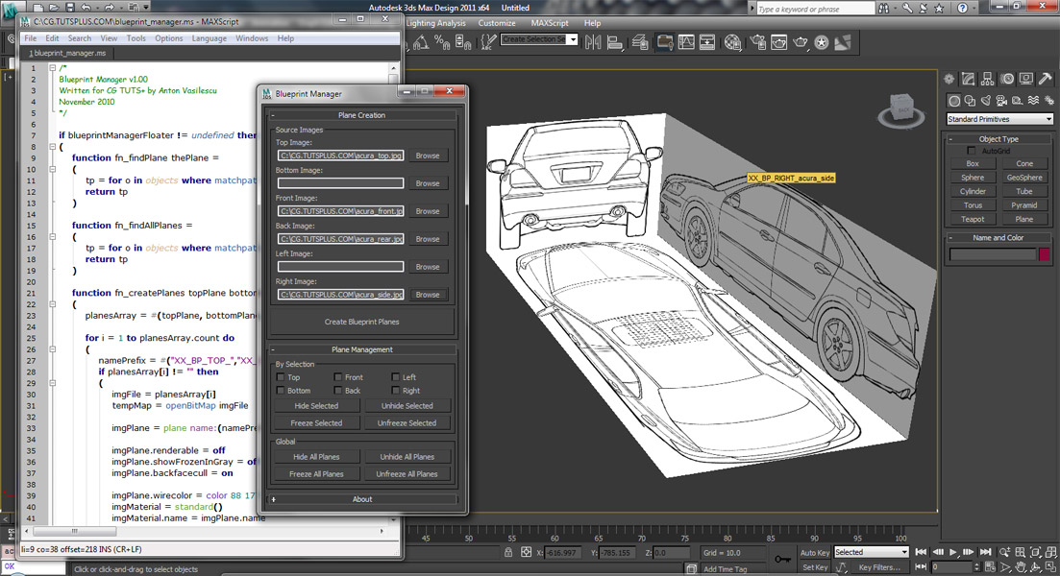This screenshot has height=576, width=1060.
Task: Open the Curve Editor icon
Action: click(x=686, y=42)
